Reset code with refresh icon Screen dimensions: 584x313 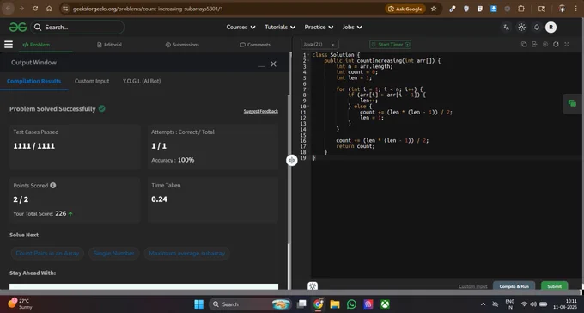click(x=556, y=45)
